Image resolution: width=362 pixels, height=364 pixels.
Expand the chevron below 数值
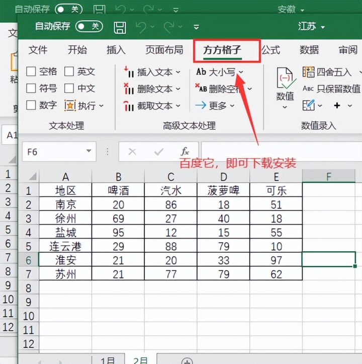click(x=285, y=107)
